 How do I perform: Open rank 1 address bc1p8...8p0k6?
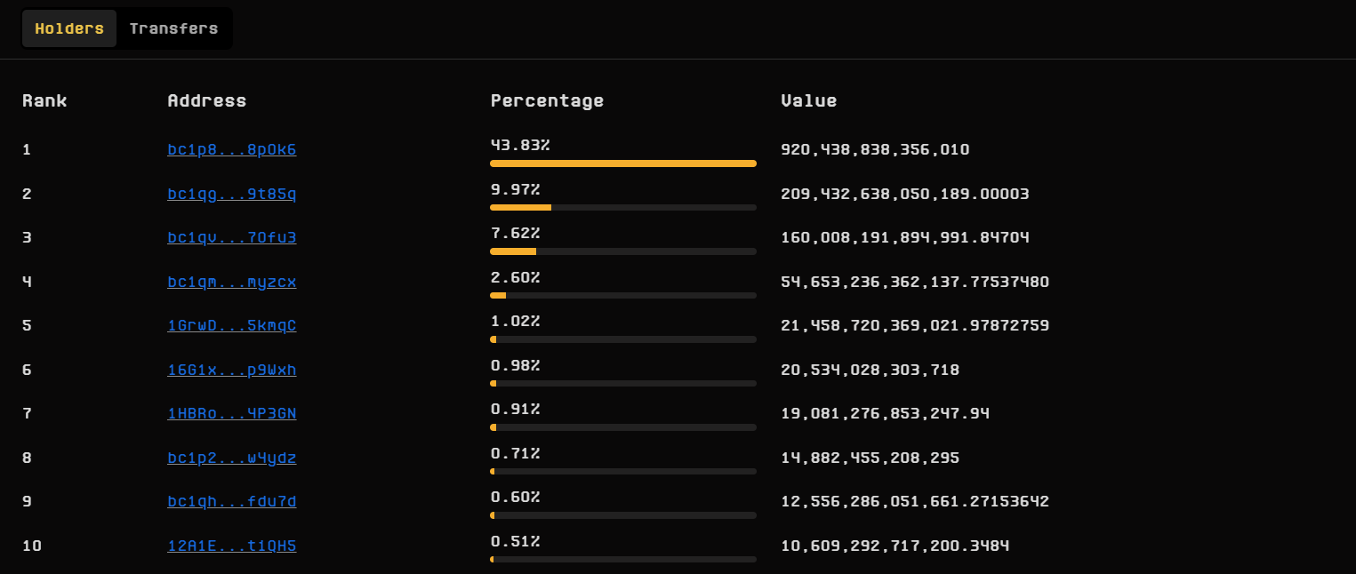point(231,149)
